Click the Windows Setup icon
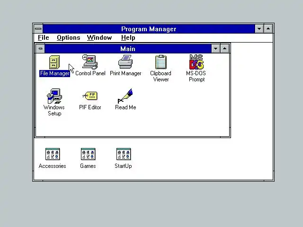Screen dimensions: 303x227 pos(54,96)
